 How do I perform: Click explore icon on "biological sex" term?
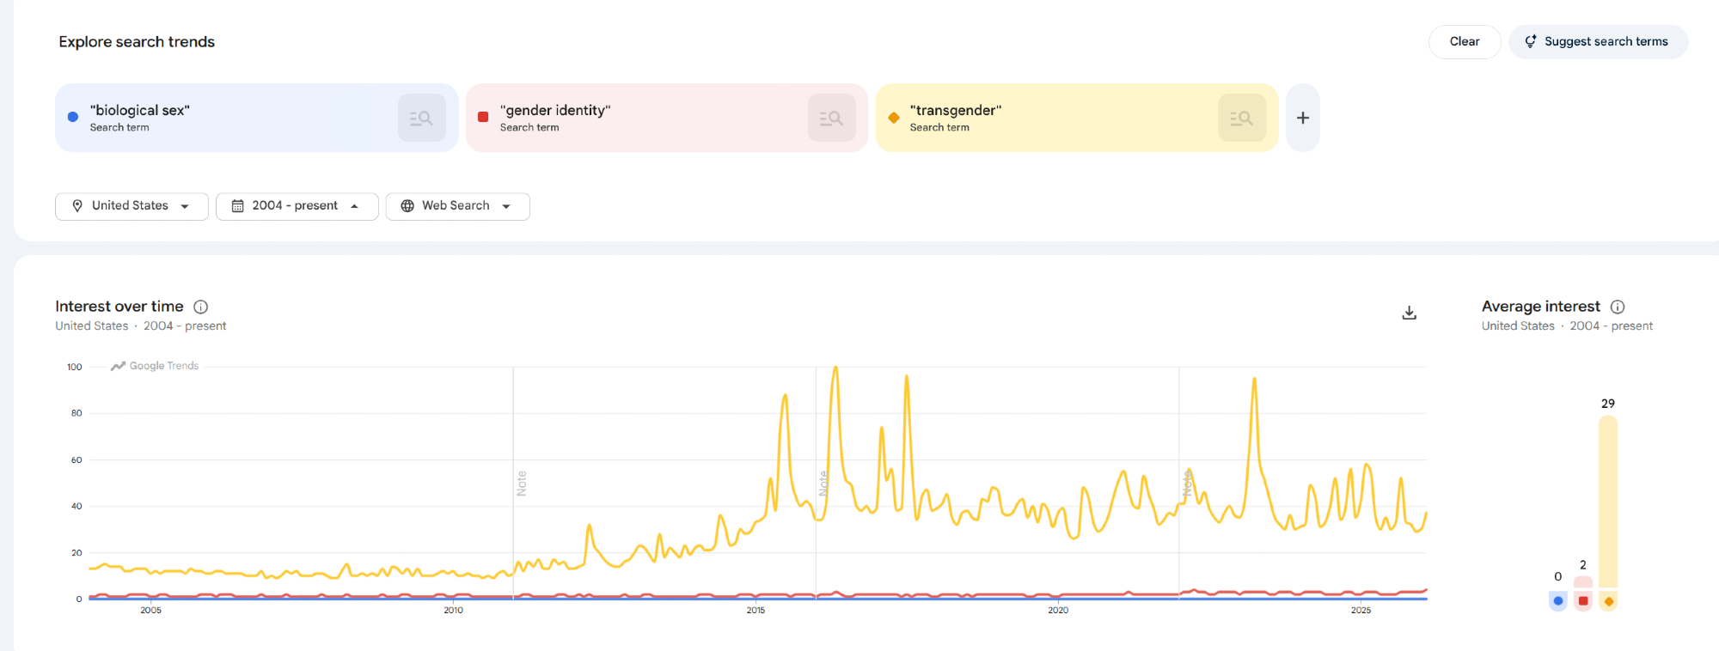421,119
